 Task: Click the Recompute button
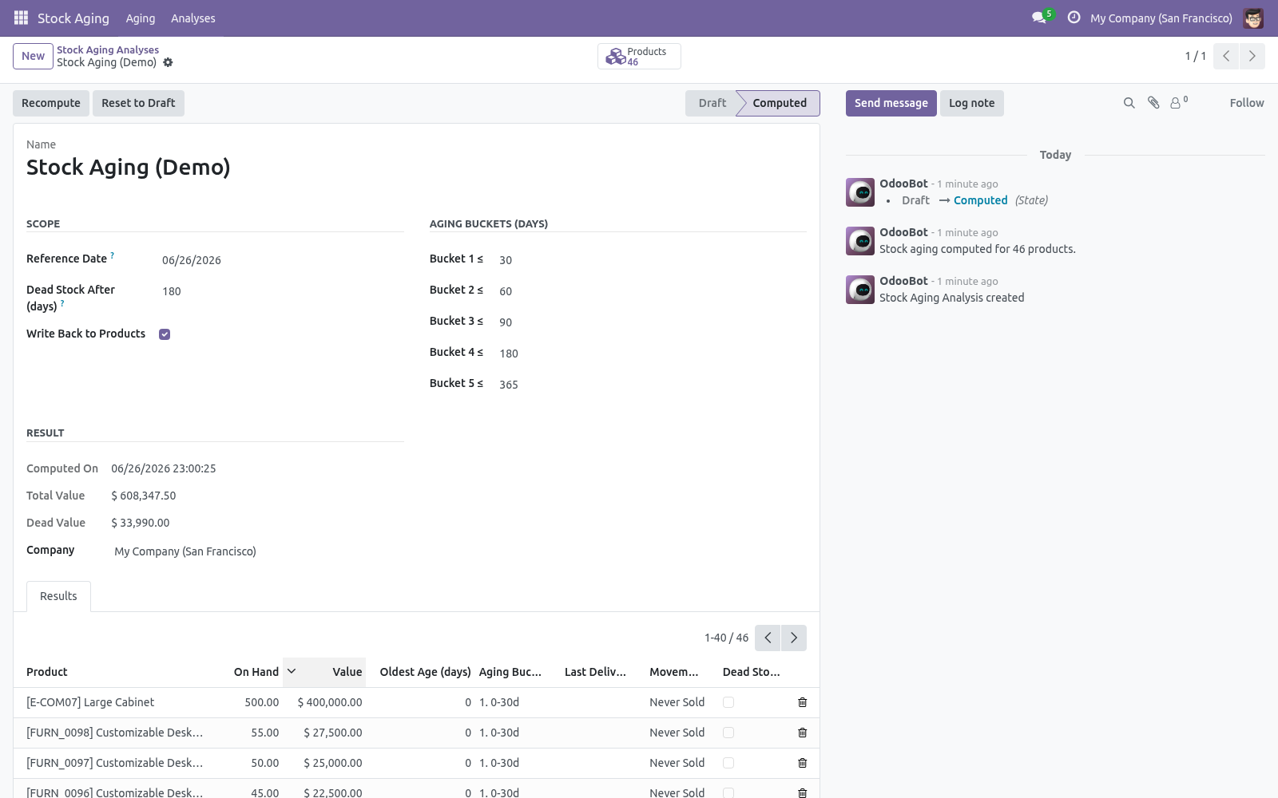click(x=51, y=103)
